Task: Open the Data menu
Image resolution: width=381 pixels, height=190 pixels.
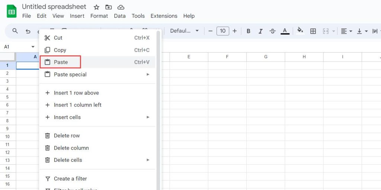Action: coord(120,16)
